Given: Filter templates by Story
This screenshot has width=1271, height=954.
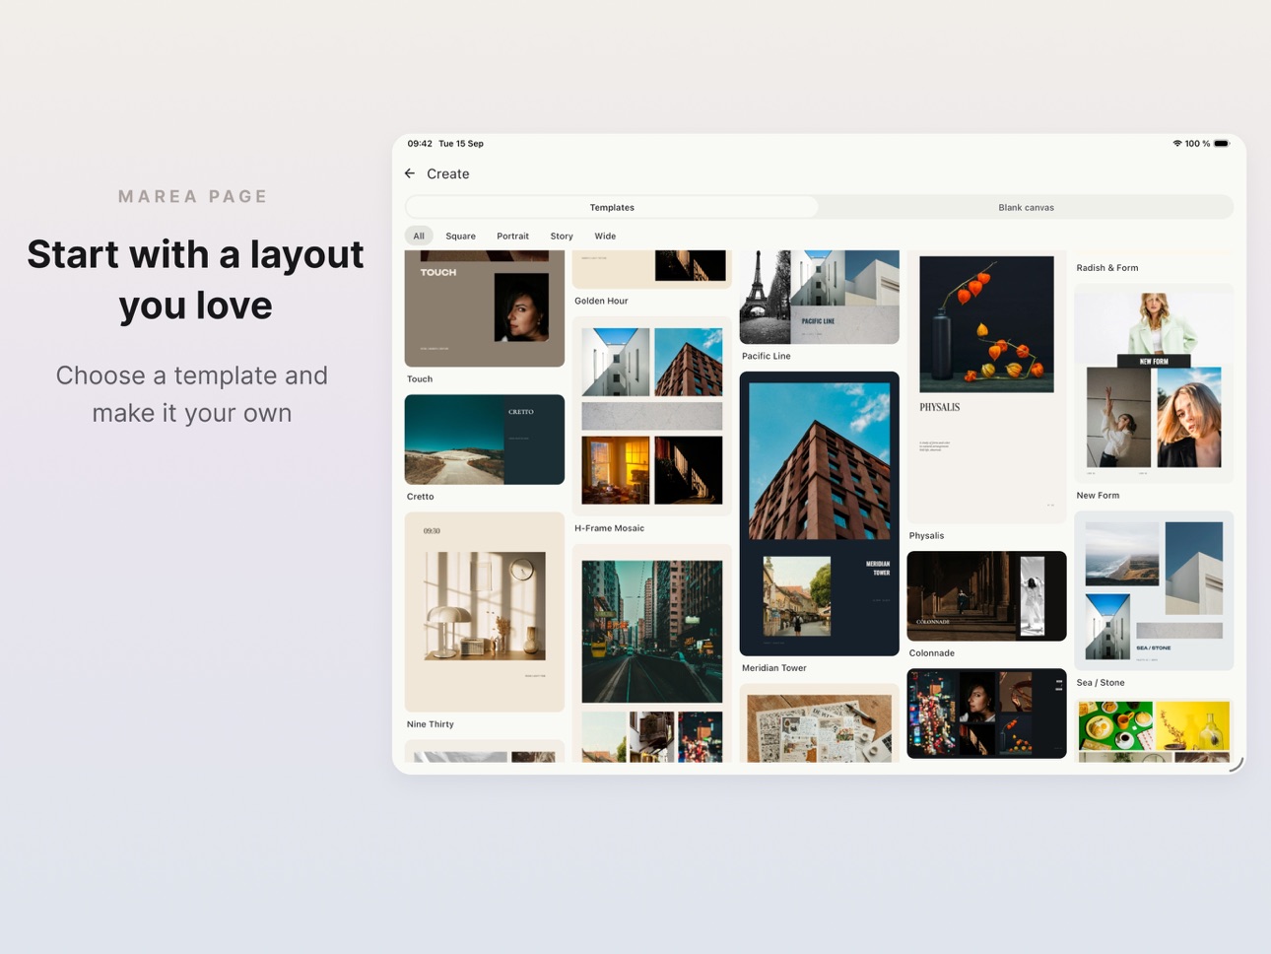Looking at the screenshot, I should click(x=562, y=237).
